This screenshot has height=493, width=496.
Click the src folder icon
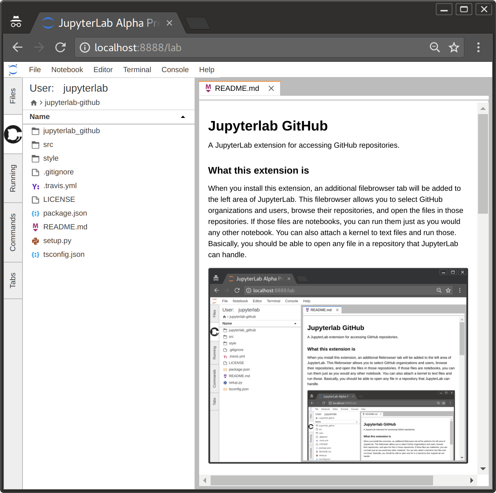tap(35, 145)
